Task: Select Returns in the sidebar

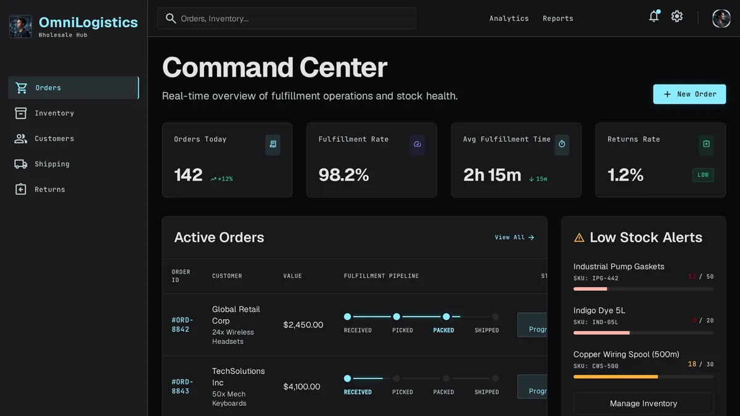Action: [73, 189]
